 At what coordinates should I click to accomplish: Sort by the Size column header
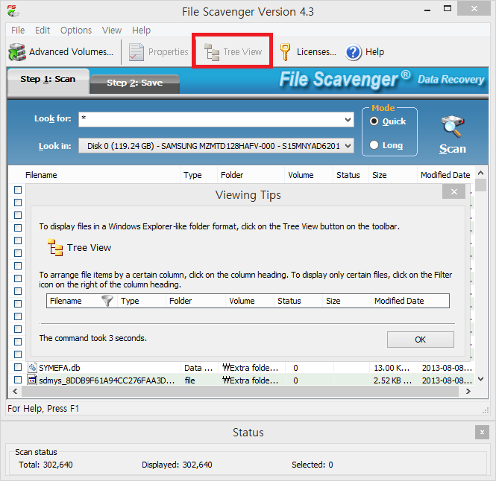coord(393,175)
